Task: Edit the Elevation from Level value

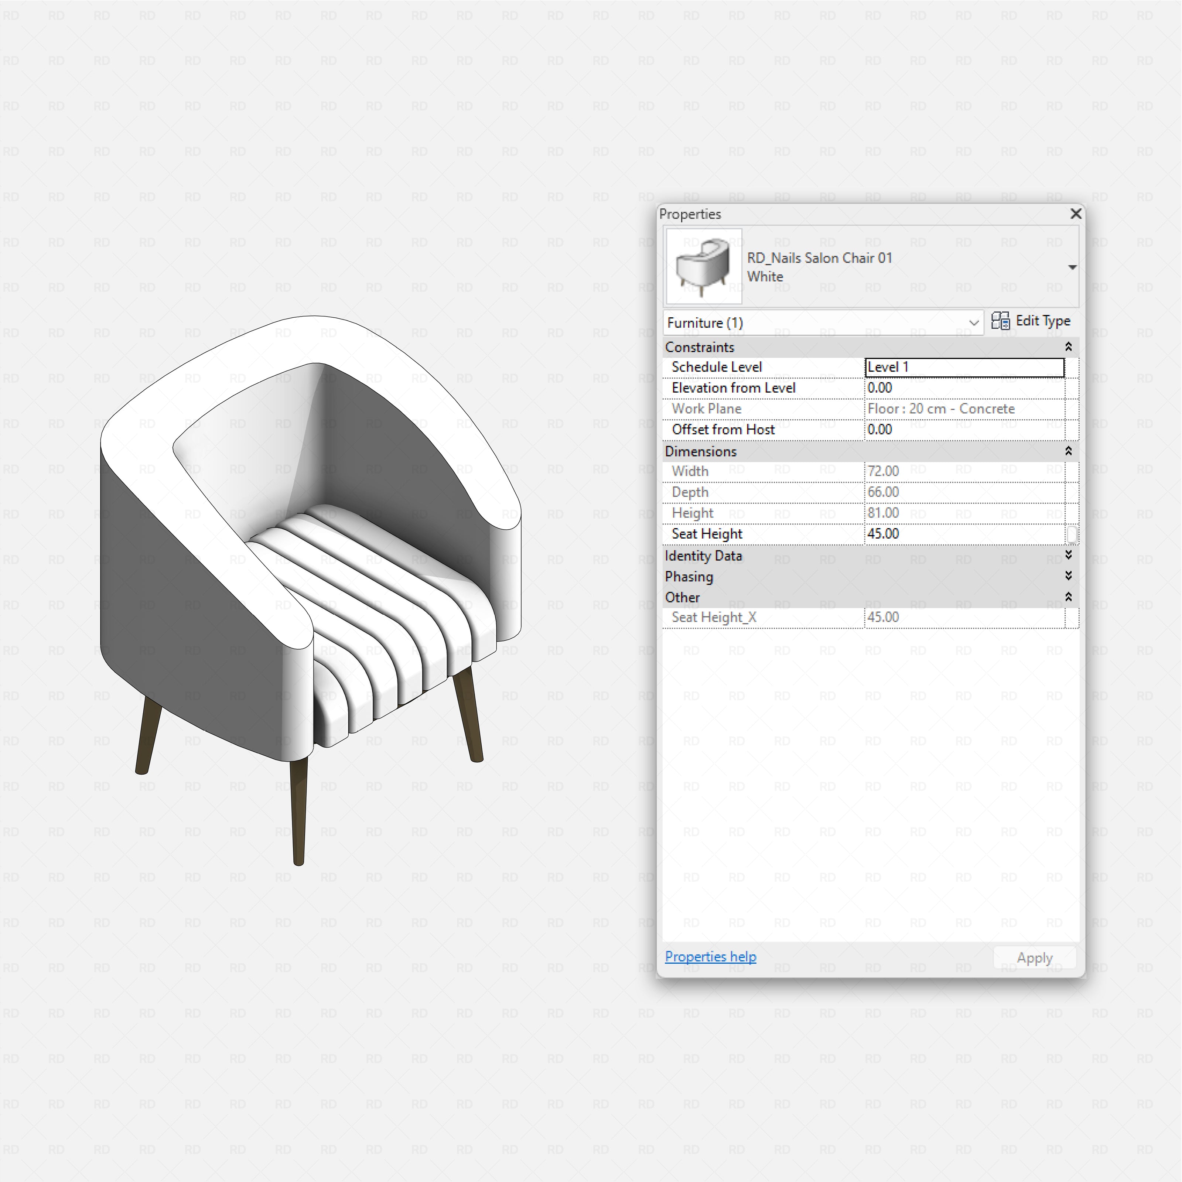Action: pyautogui.click(x=964, y=388)
